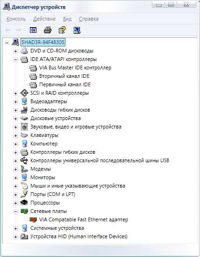Select VIA Bus Master IDE контроллер

(75, 68)
